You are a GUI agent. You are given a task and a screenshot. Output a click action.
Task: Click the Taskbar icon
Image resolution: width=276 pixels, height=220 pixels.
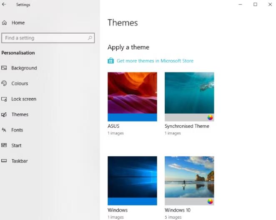pyautogui.click(x=4, y=161)
